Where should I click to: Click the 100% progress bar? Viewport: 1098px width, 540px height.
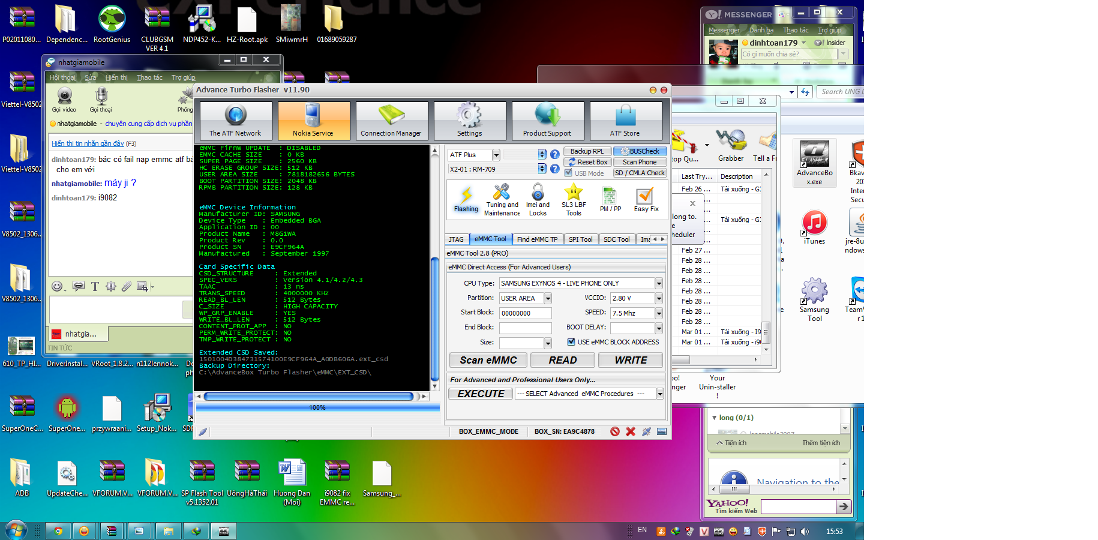pos(317,407)
